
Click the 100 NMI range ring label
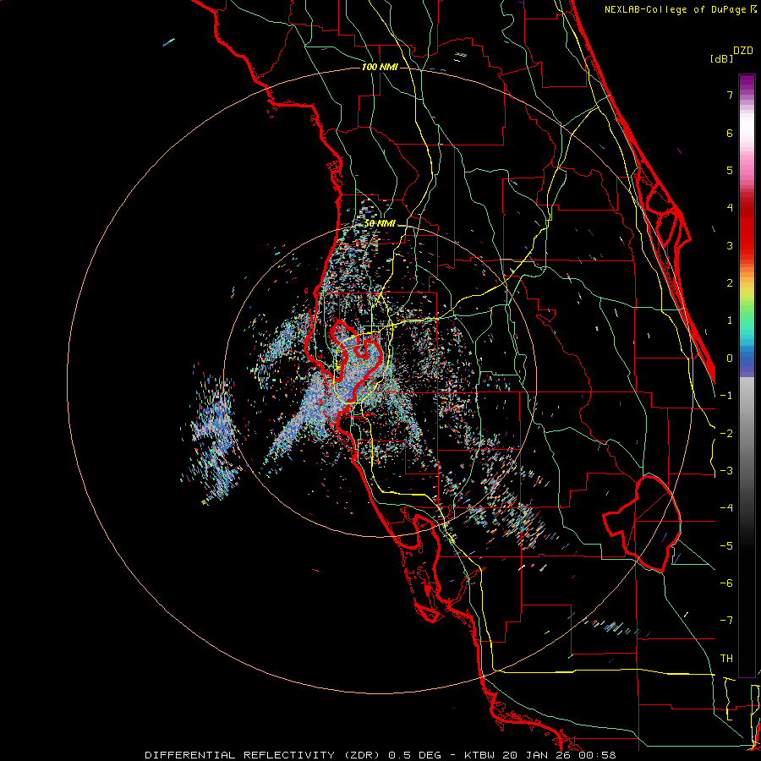tap(380, 67)
